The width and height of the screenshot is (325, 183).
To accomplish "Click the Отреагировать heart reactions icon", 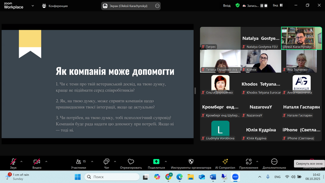I will pos(131,162).
